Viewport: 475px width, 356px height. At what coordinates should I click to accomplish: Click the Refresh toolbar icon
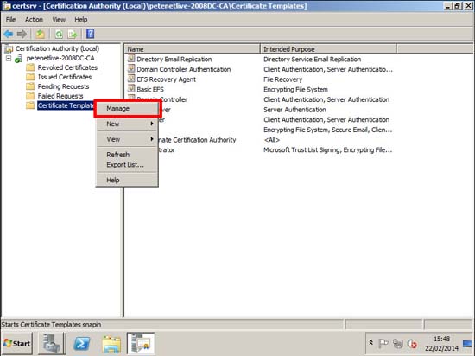(x=59, y=34)
